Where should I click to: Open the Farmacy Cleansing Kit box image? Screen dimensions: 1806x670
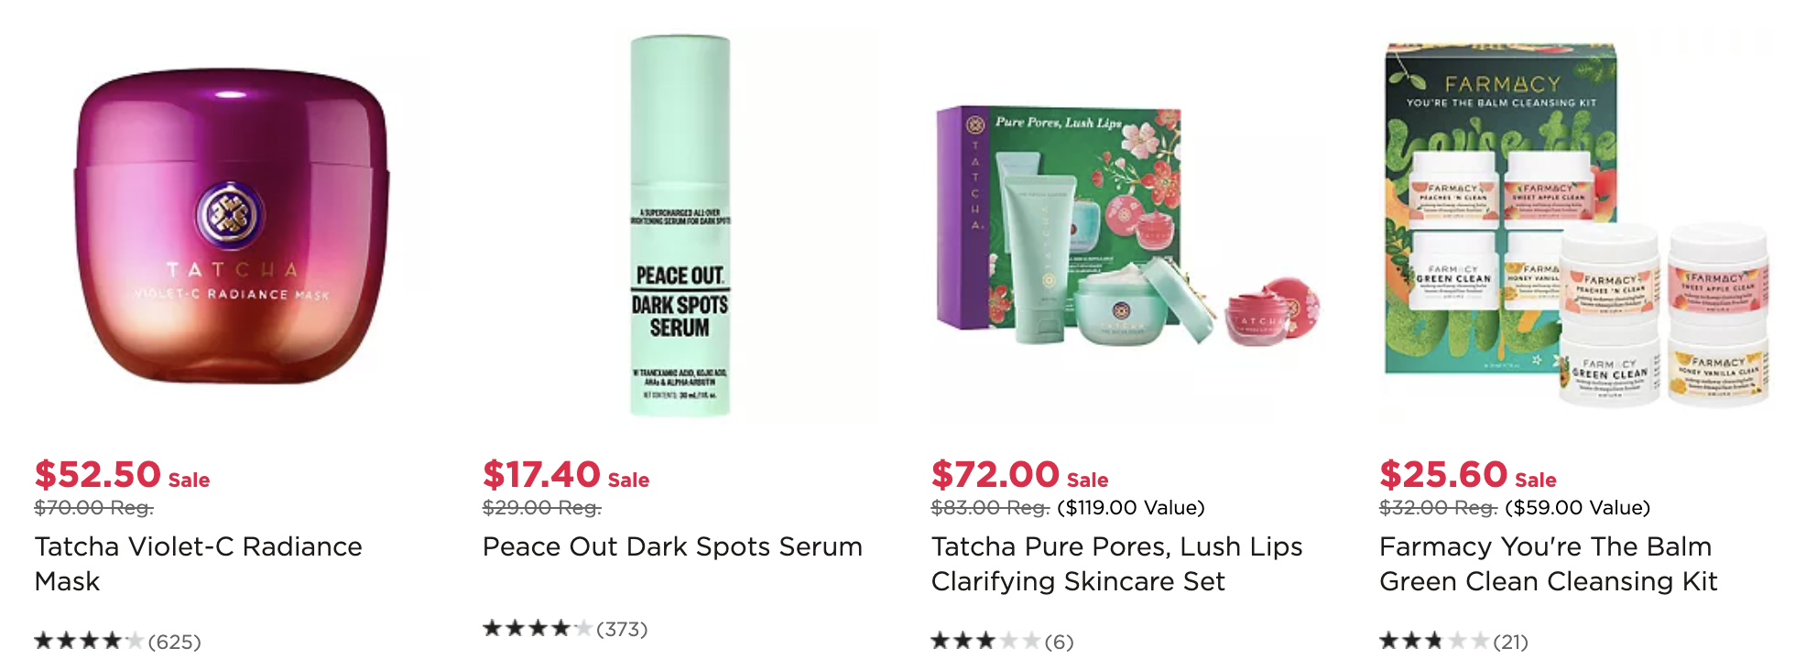tap(1576, 226)
